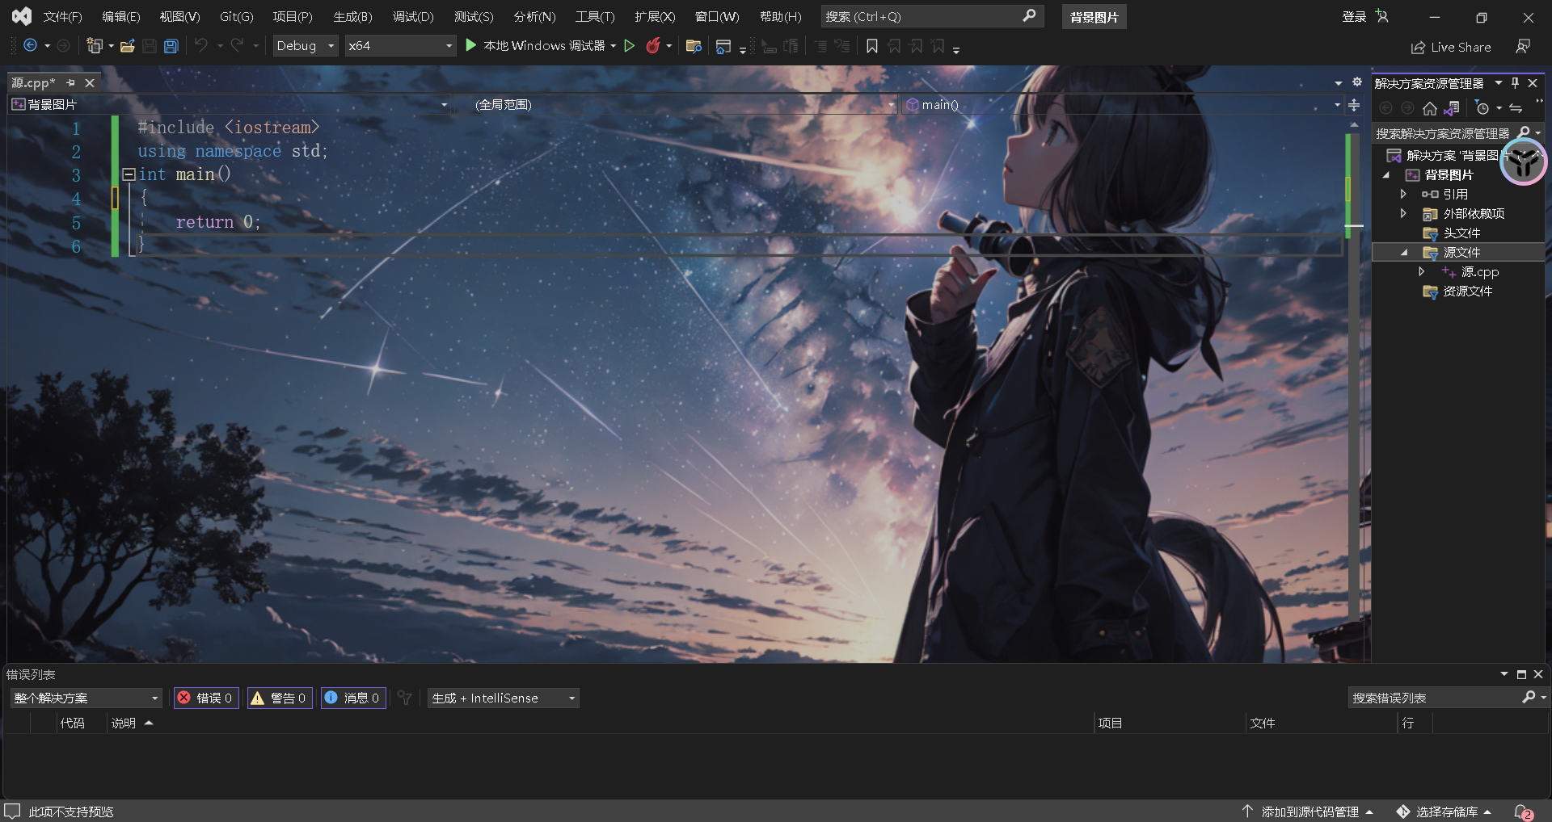Expand the 引用 tree node
The image size is (1552, 822).
[1403, 194]
